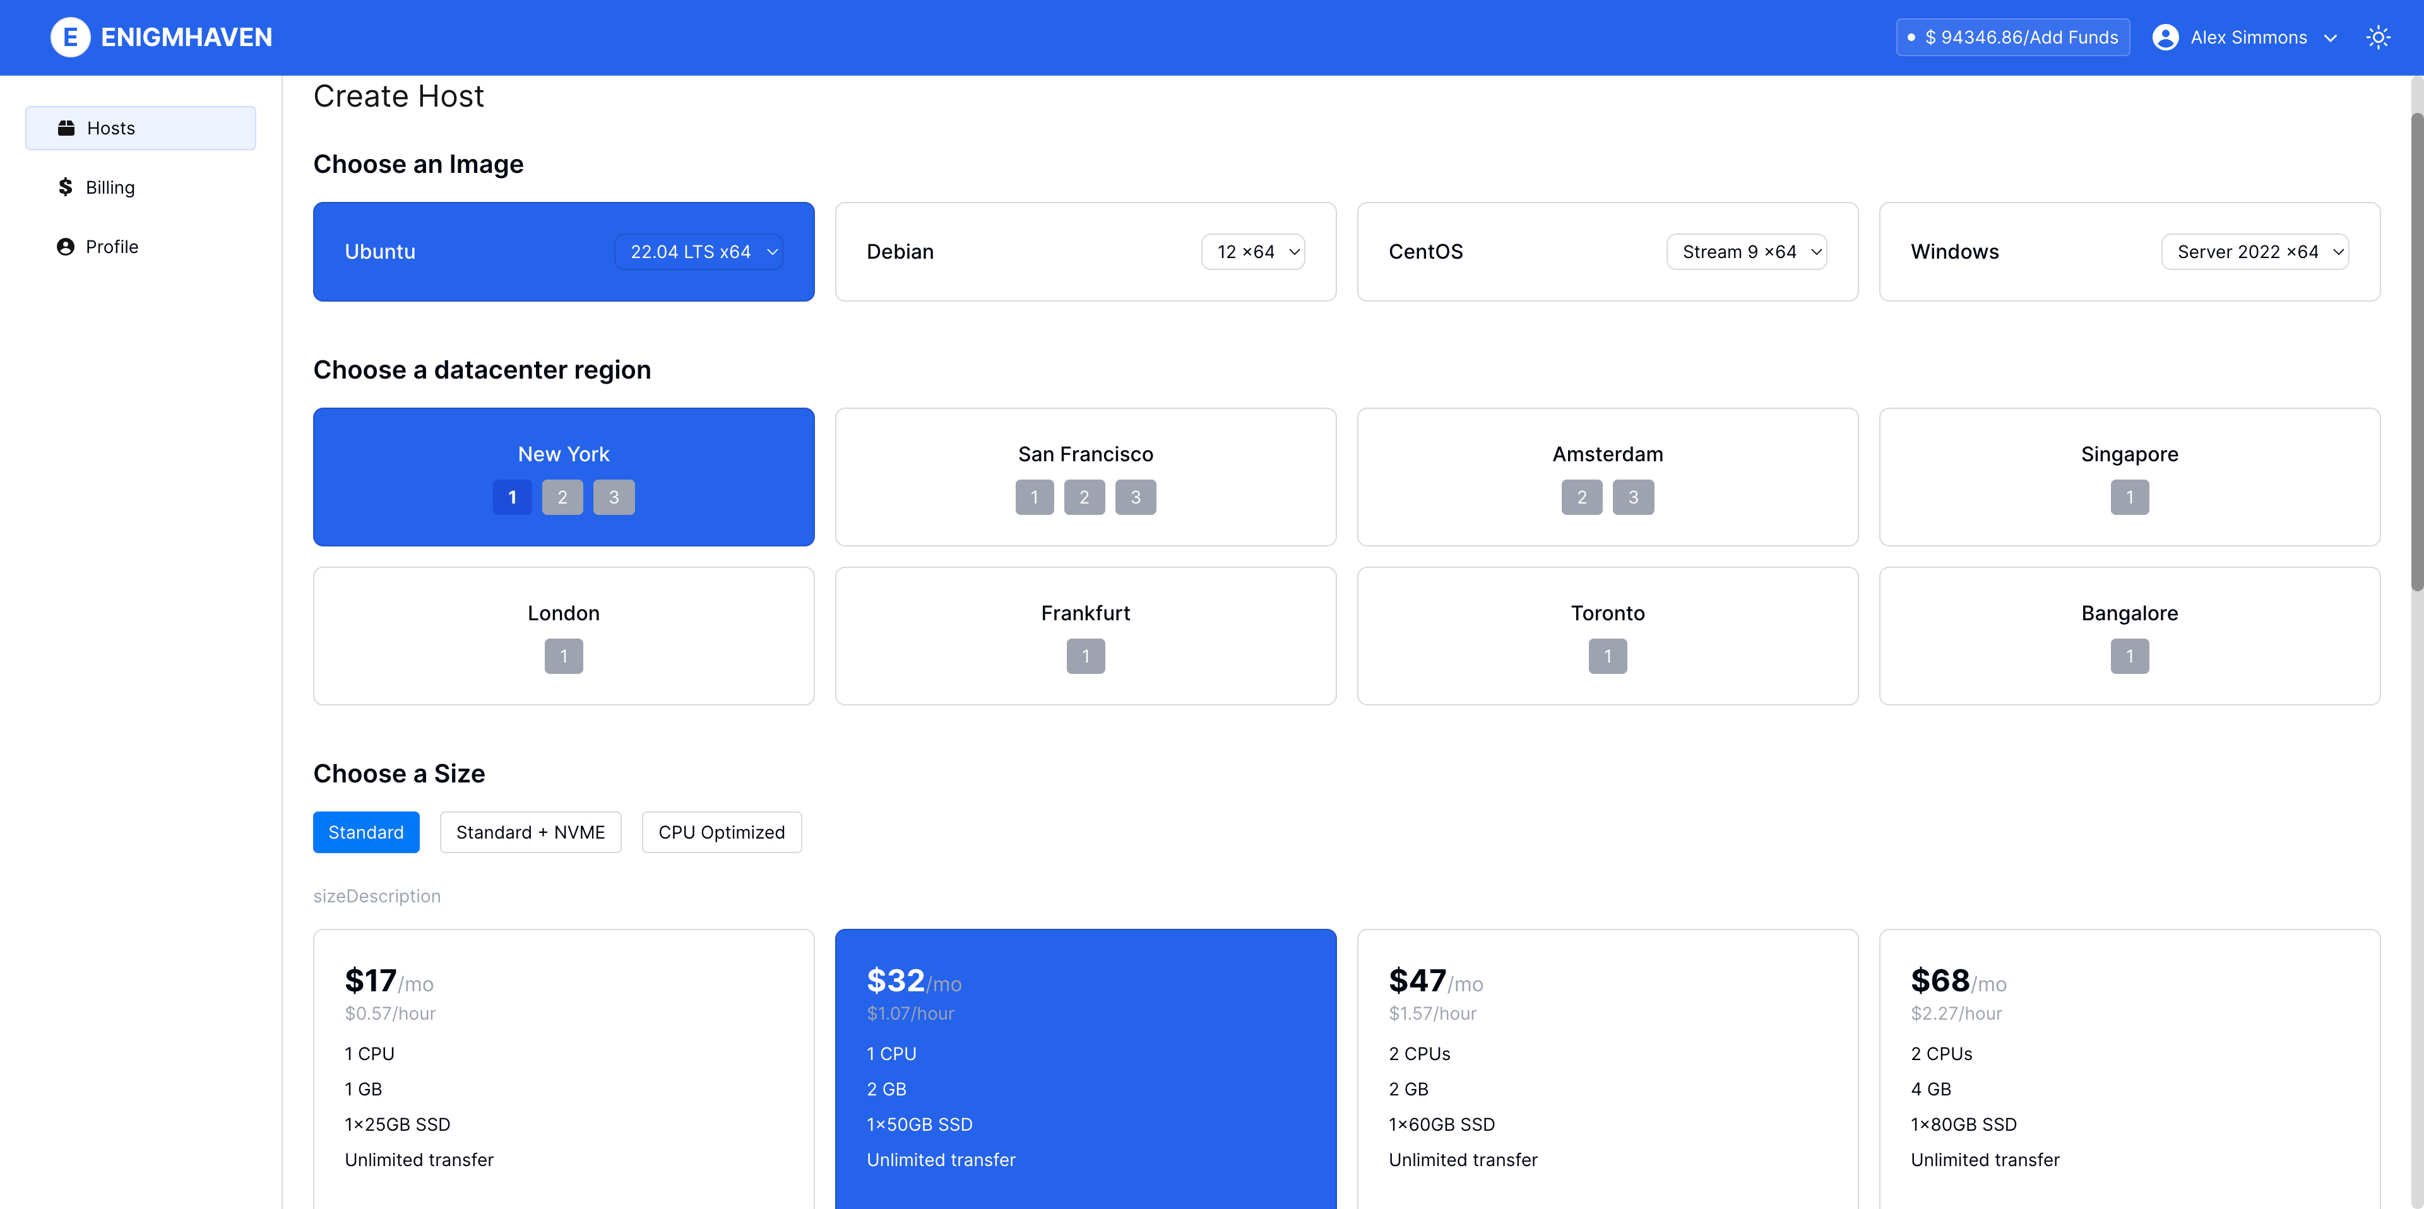Click the Hosts briefcase icon in sidebar

pos(66,128)
